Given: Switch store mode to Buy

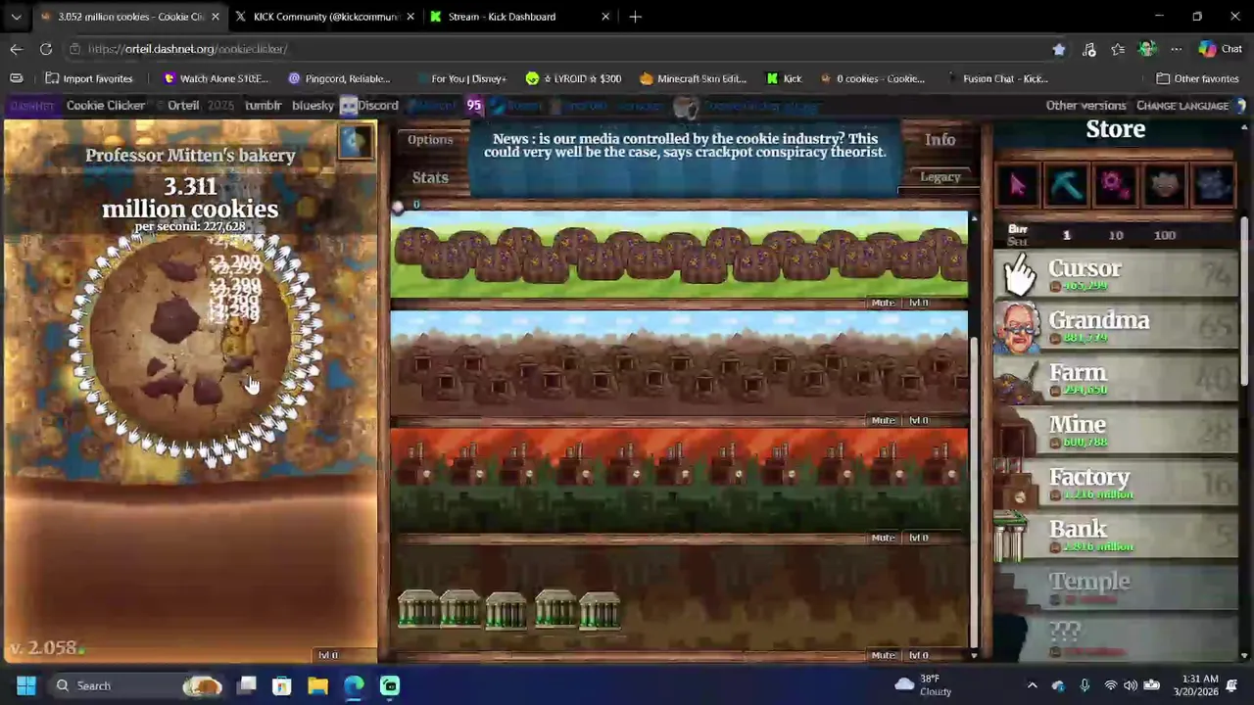Looking at the screenshot, I should 1017,228.
